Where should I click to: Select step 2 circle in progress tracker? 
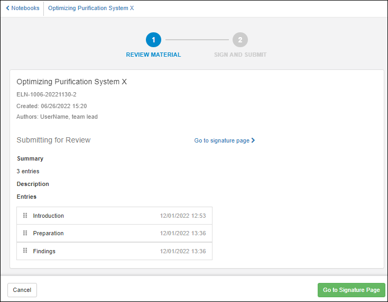coord(240,40)
